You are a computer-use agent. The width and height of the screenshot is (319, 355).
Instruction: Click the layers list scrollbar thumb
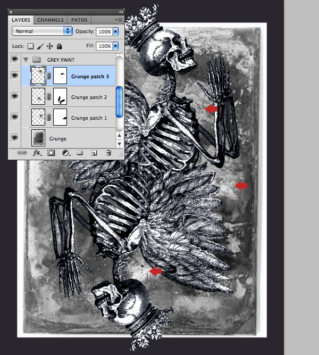click(x=119, y=102)
